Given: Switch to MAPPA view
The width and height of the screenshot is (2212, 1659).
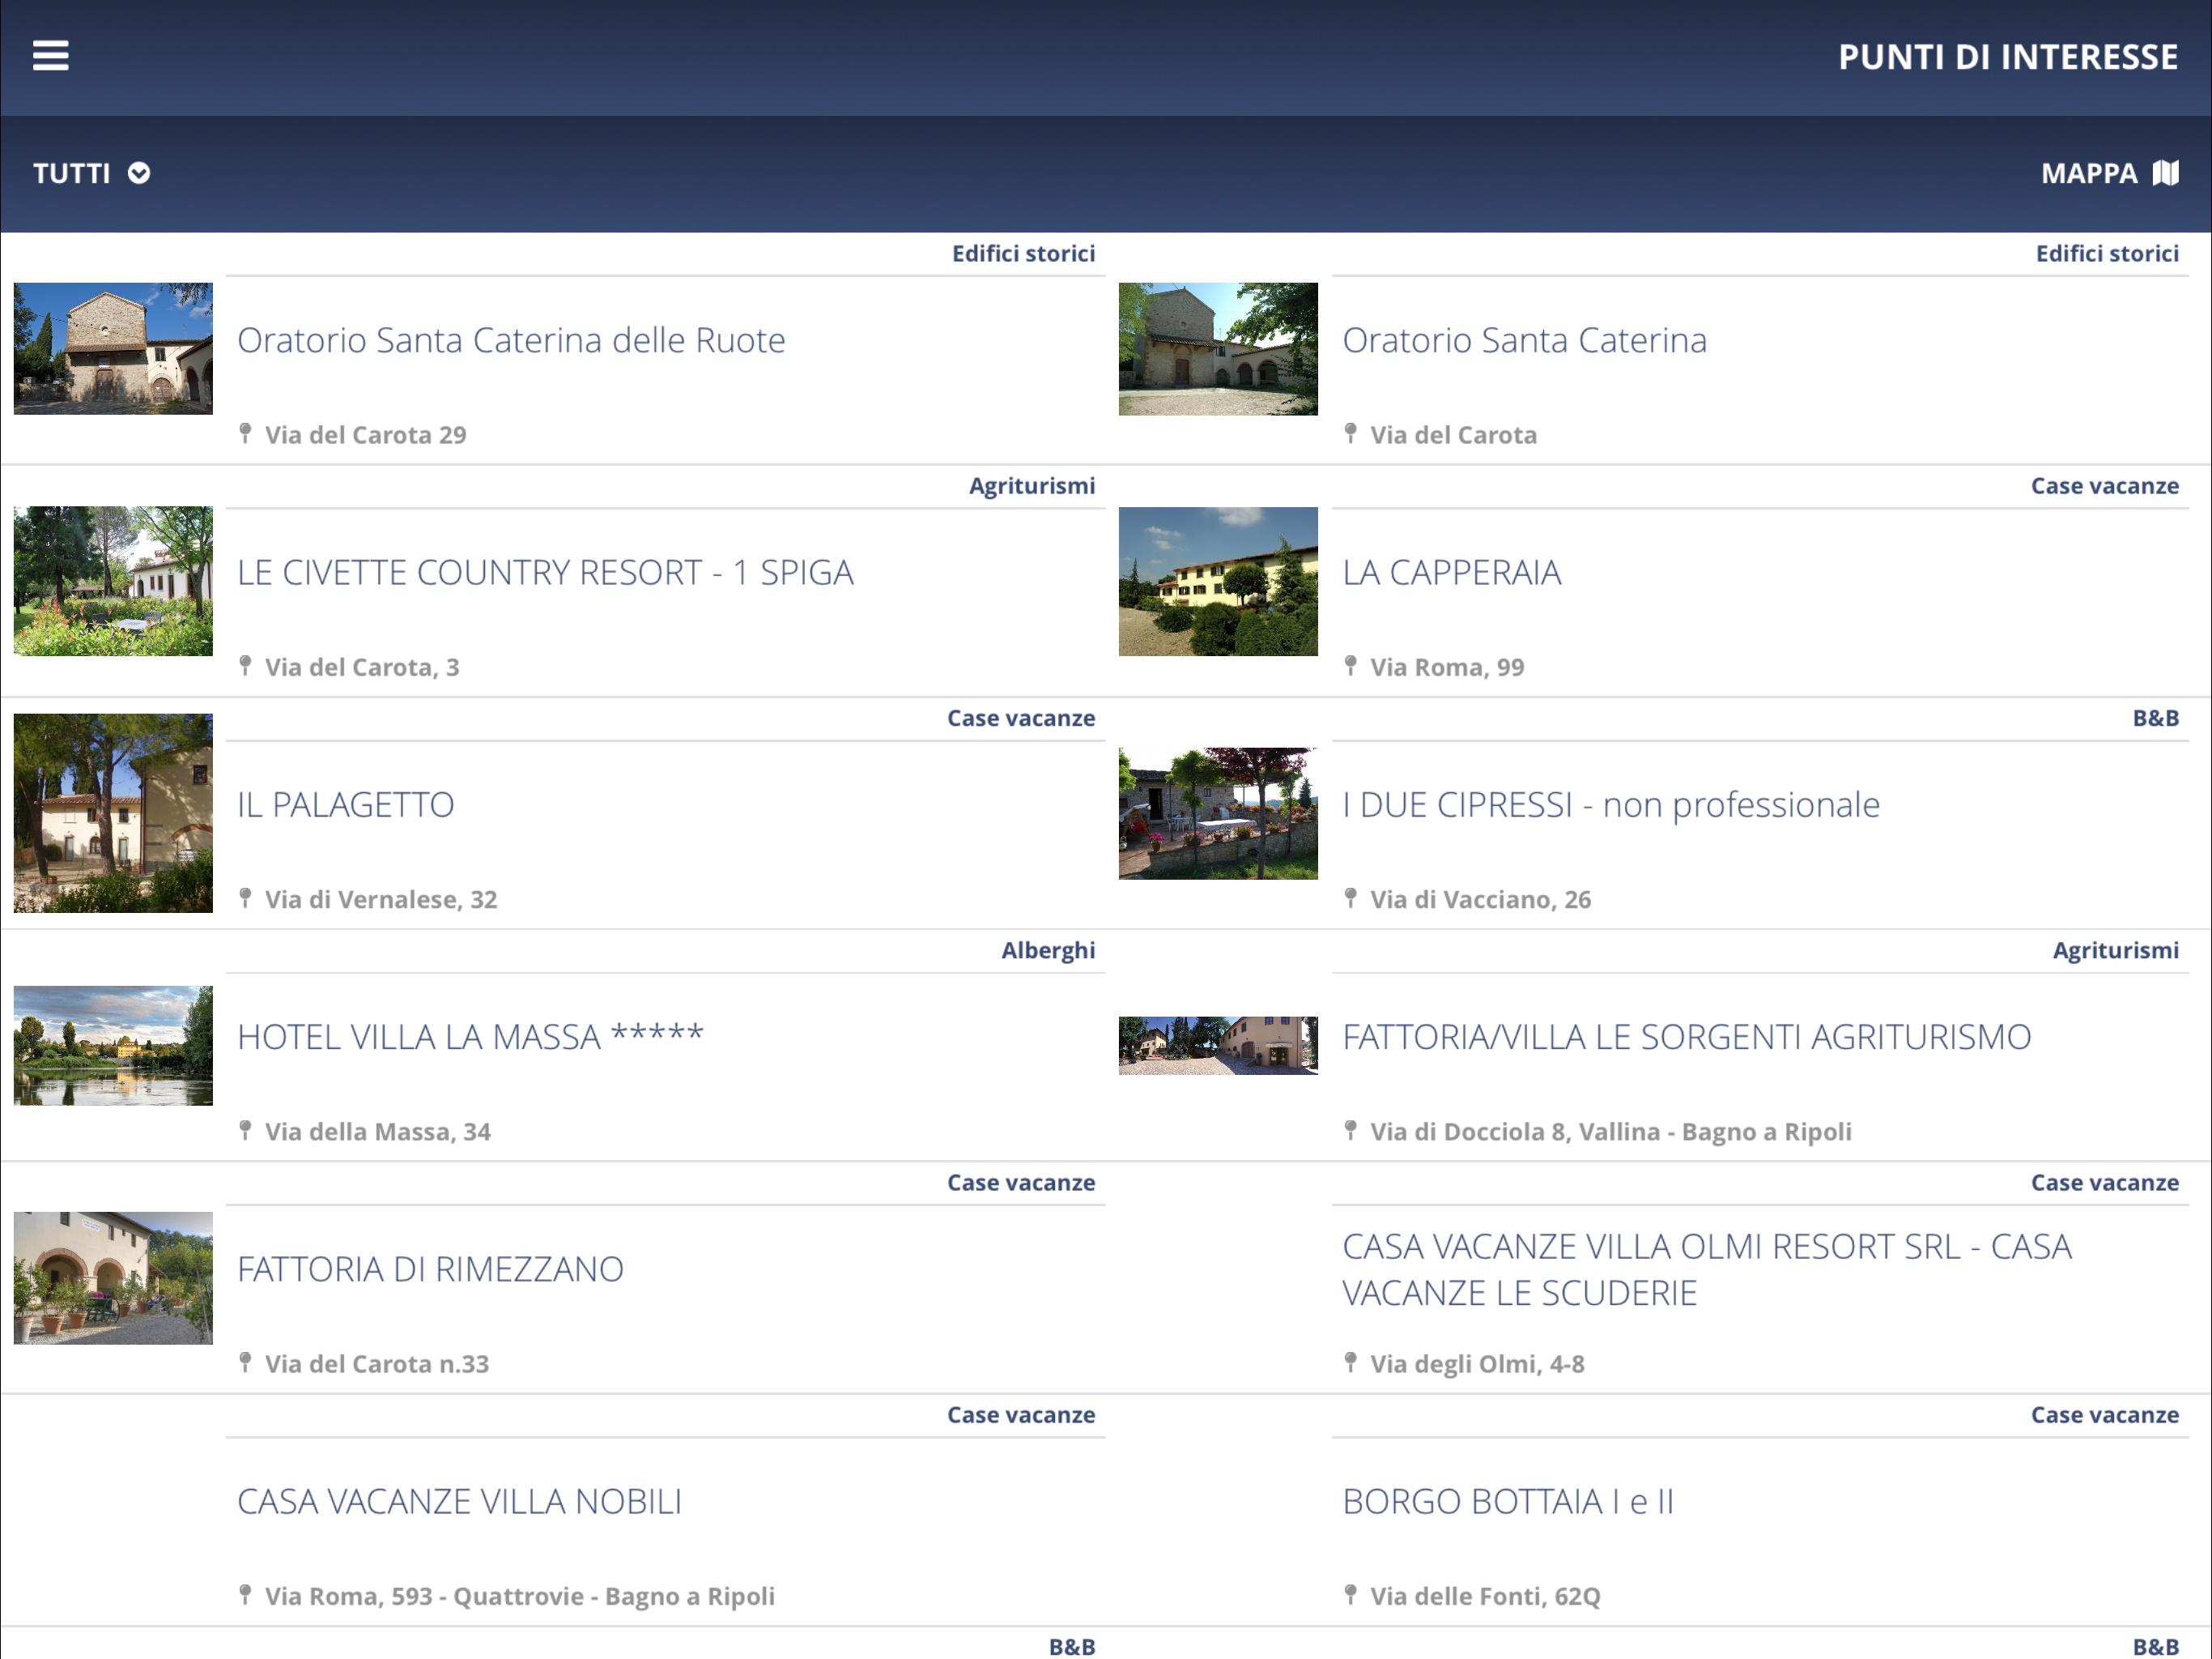Looking at the screenshot, I should pos(2109,173).
